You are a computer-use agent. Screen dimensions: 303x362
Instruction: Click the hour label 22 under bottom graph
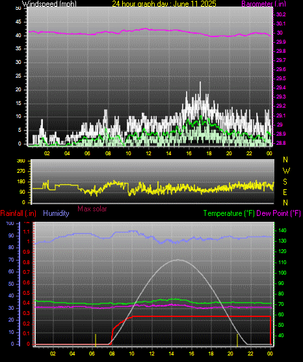point(250,354)
